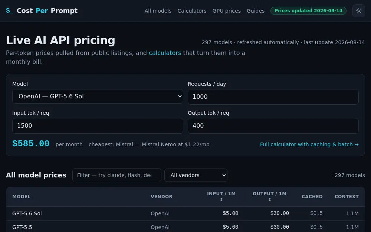
Task: Focus the Requests / day input field
Action: pyautogui.click(x=273, y=97)
